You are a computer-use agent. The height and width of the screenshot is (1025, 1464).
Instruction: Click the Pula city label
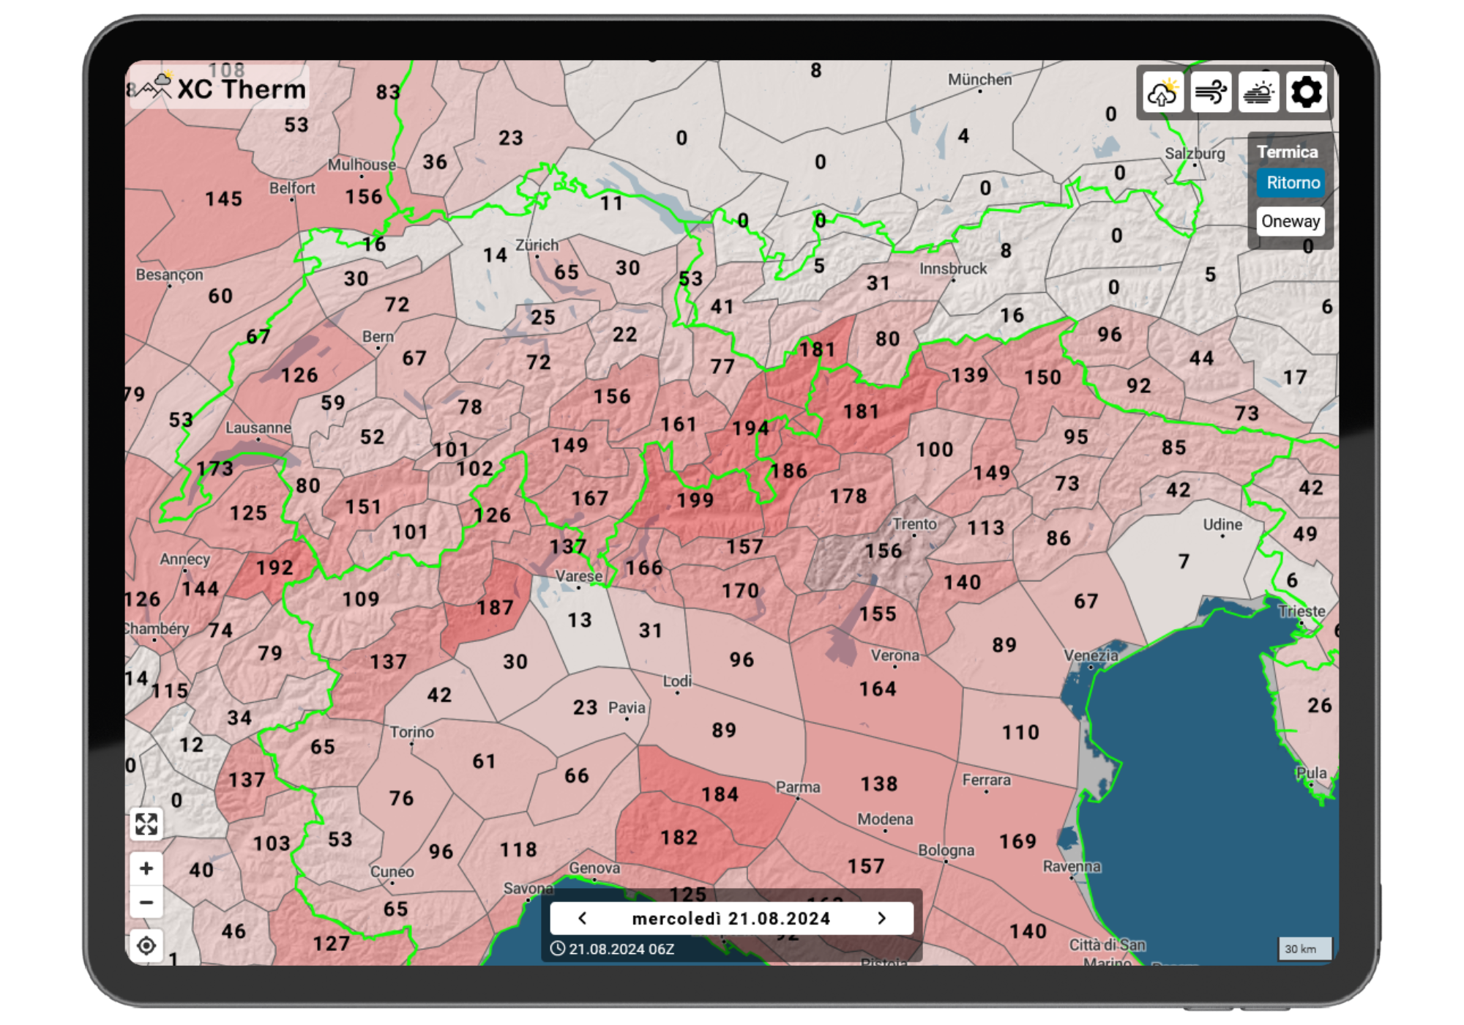1311,773
